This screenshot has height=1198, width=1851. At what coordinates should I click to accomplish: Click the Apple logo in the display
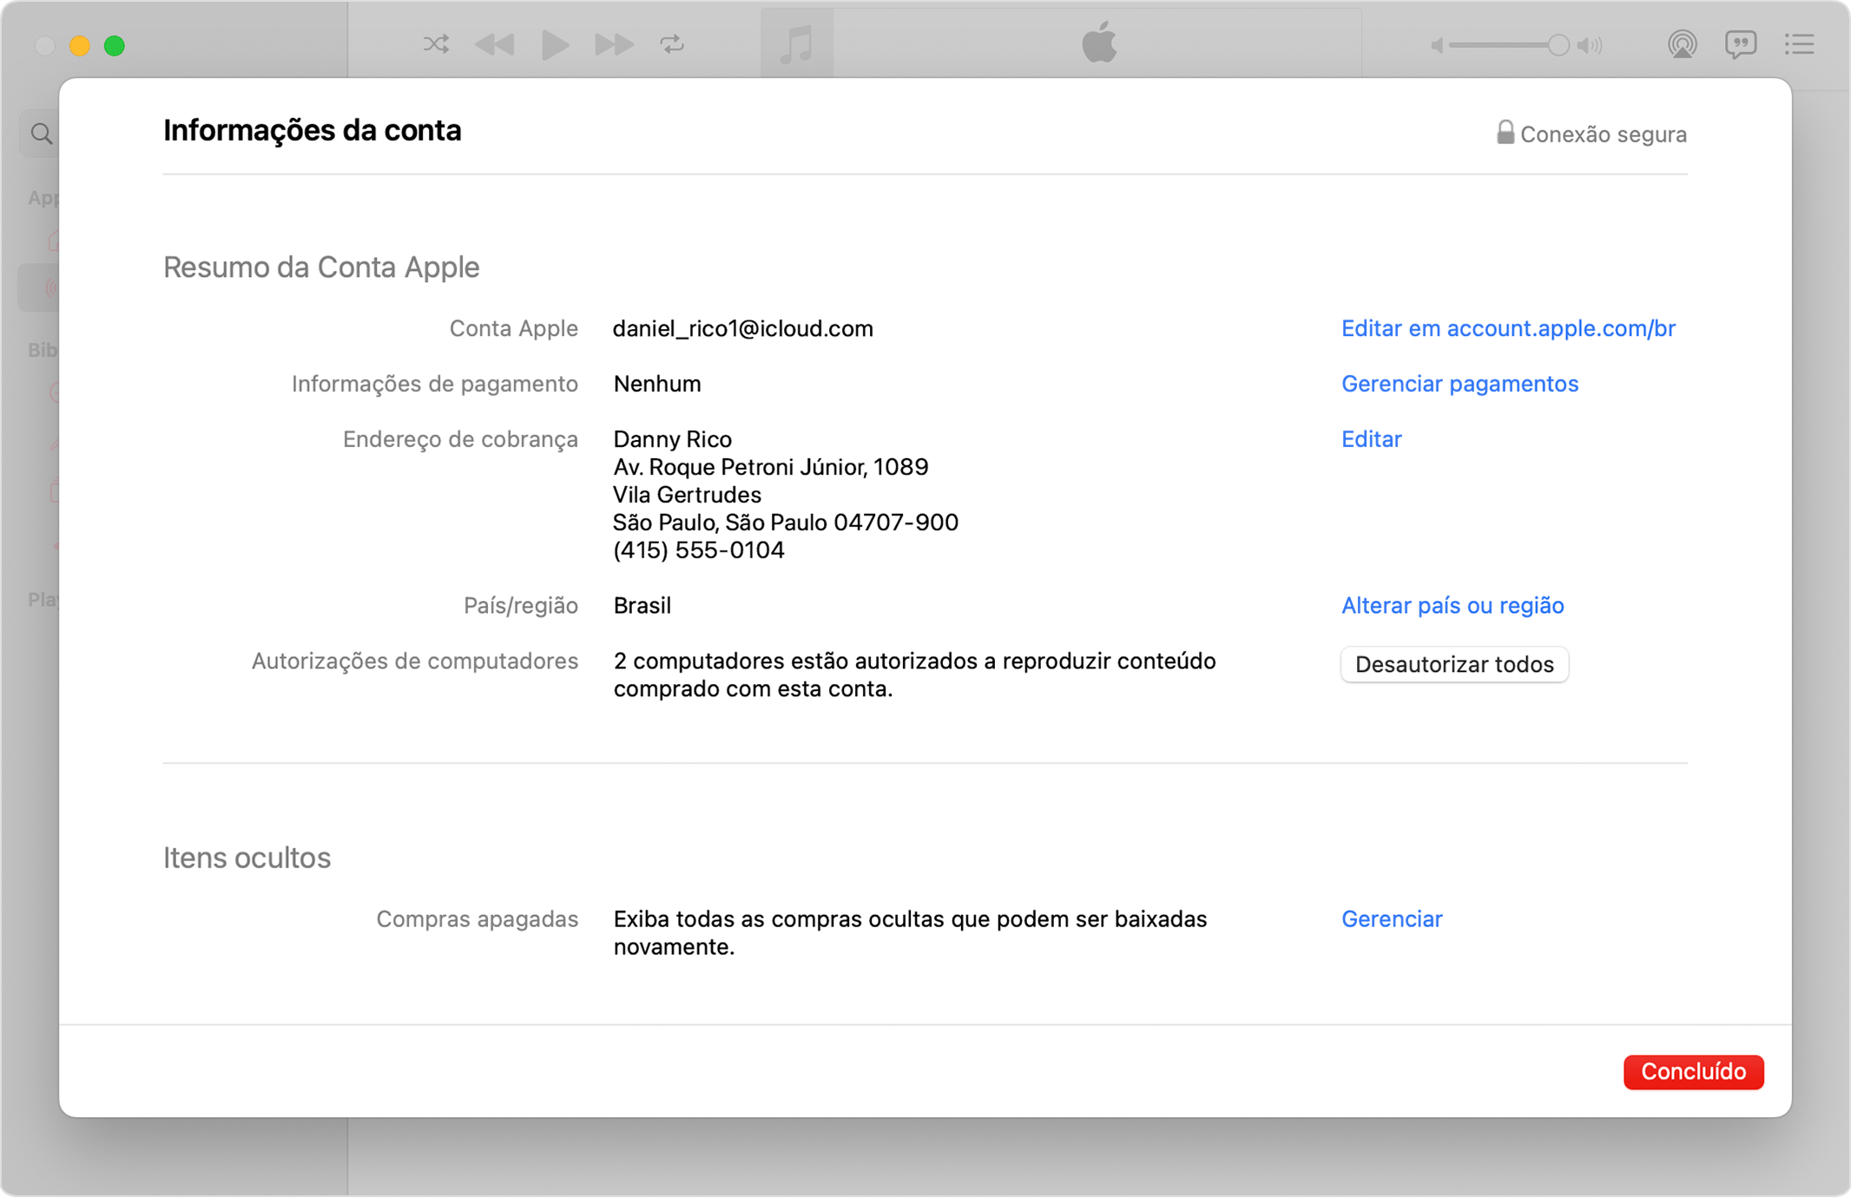(x=1098, y=43)
